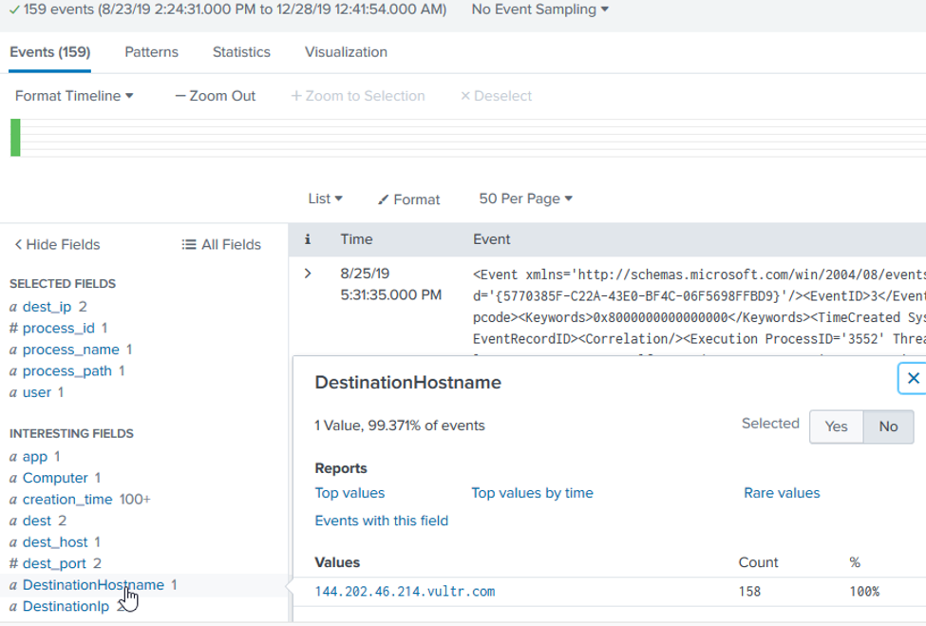Click the info column header icon
926x626 pixels.
(x=307, y=239)
